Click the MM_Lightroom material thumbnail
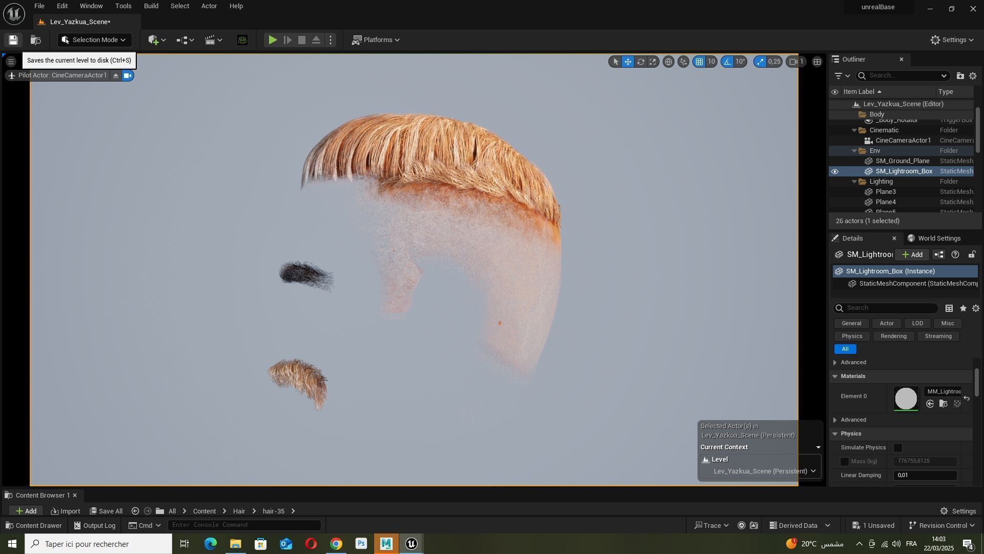This screenshot has height=554, width=984. click(906, 399)
